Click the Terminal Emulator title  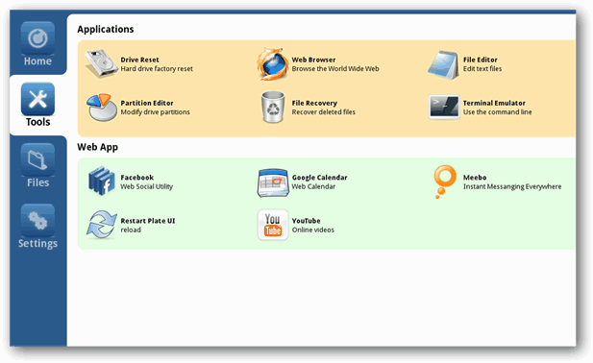click(494, 103)
